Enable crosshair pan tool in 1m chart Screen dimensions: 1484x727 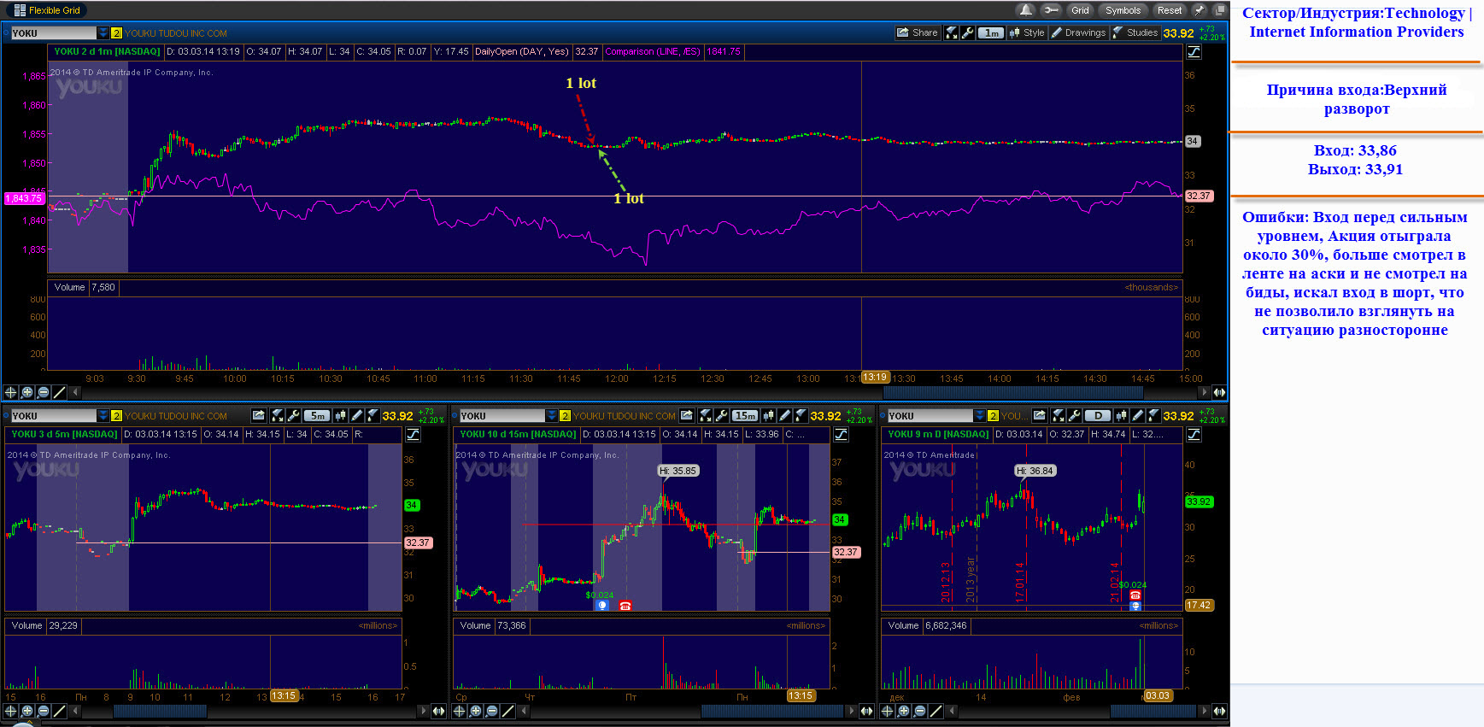(x=10, y=392)
